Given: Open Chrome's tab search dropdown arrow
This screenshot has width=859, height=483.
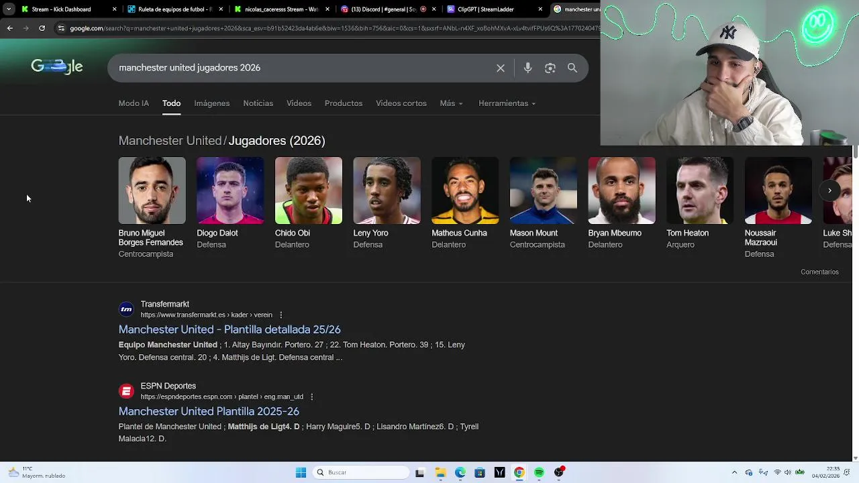Looking at the screenshot, I should point(8,9).
